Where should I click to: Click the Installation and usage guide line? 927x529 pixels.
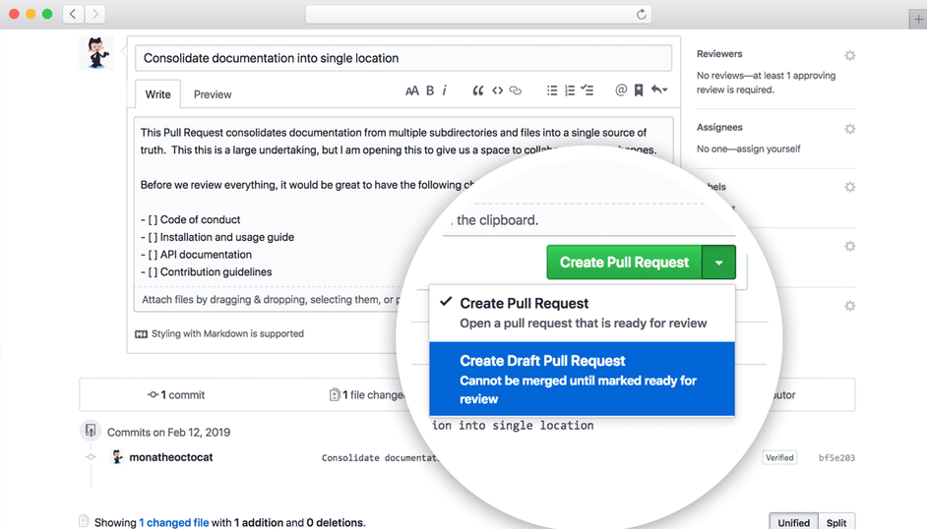click(217, 237)
